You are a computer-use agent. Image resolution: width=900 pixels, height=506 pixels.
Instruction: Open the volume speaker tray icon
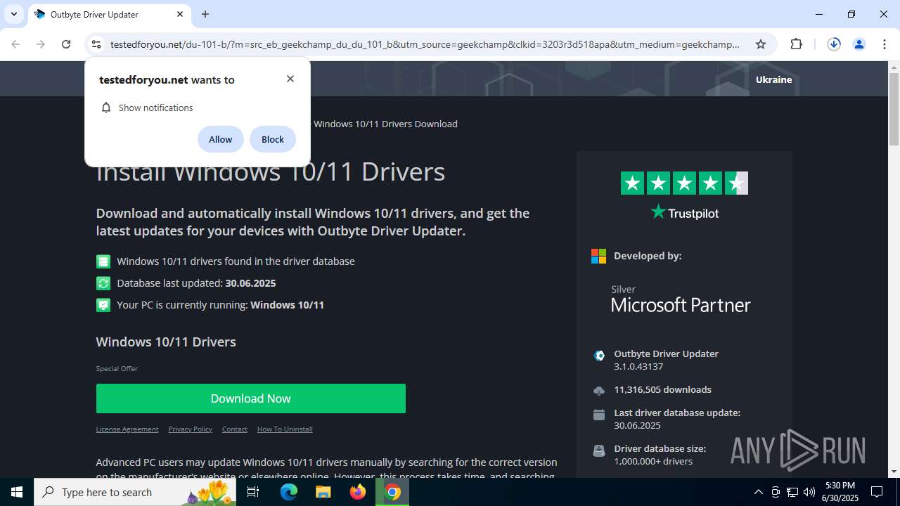pyautogui.click(x=809, y=492)
